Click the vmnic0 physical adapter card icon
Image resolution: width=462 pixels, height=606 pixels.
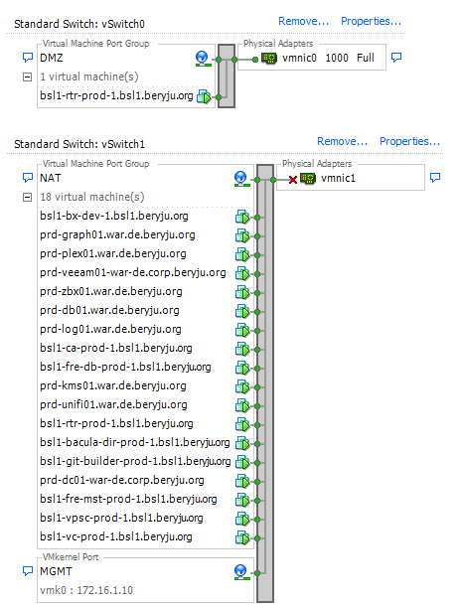click(269, 59)
